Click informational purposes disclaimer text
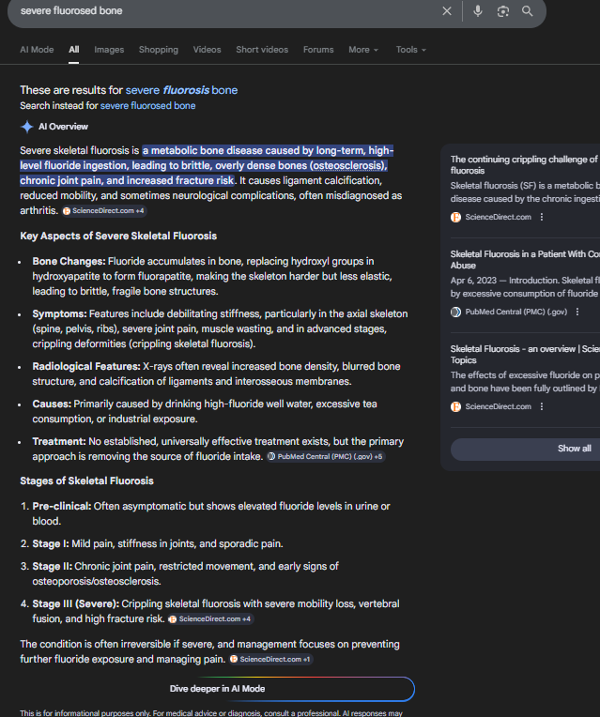 pos(211,713)
